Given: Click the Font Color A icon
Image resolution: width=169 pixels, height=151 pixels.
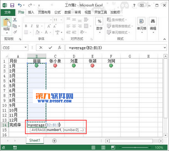Looking at the screenshot, I should 46,32.
